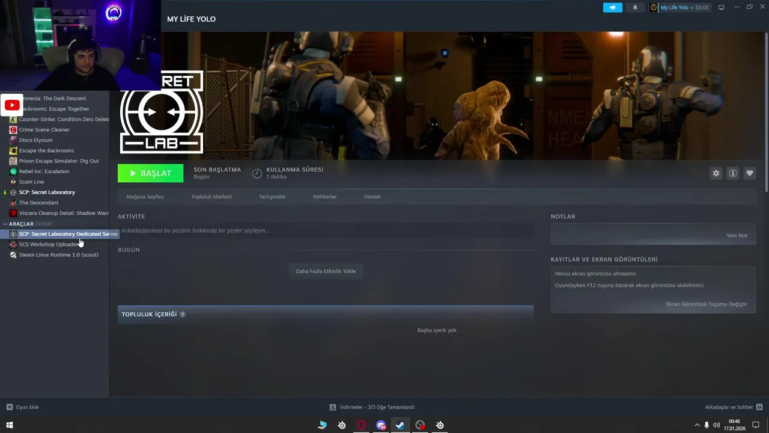The image size is (769, 433).
Task: Switch to Big Picture mode monitor icon
Action: tap(721, 7)
